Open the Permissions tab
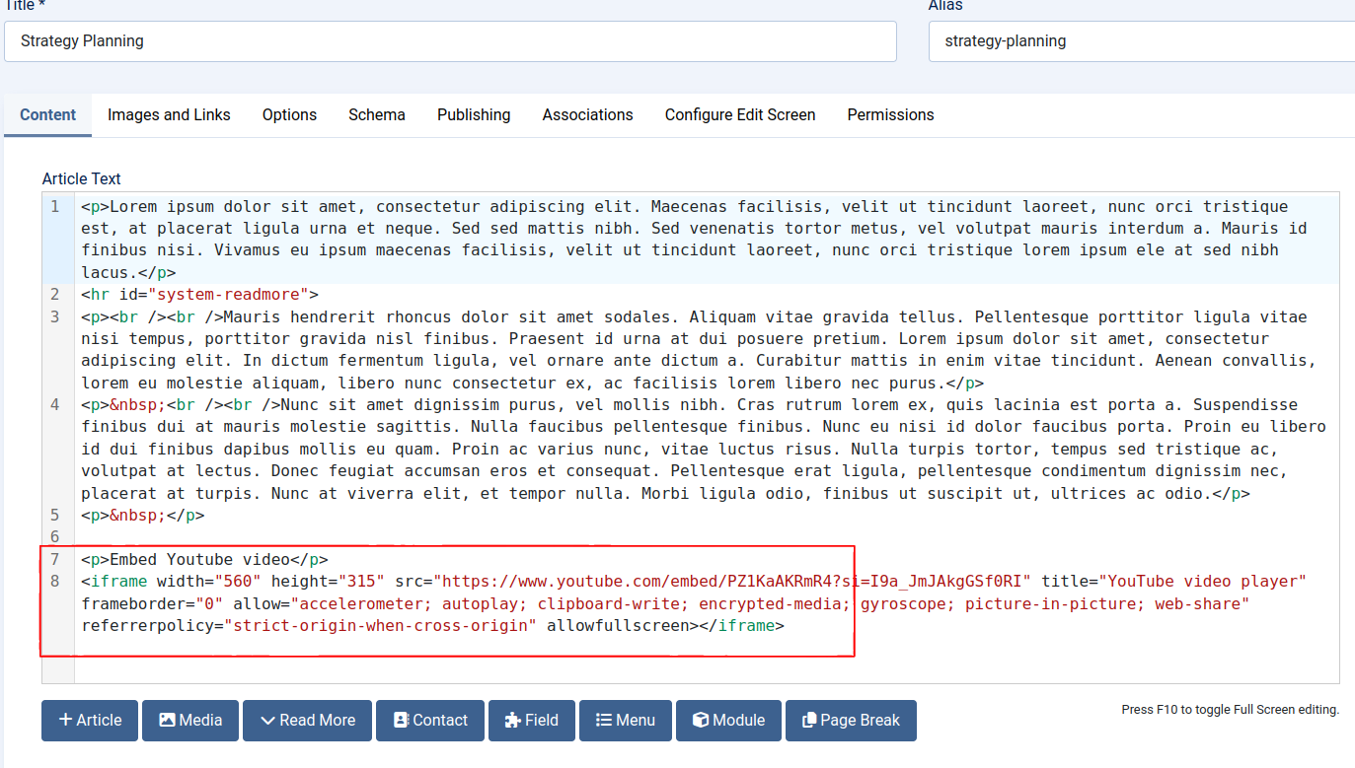 point(890,115)
